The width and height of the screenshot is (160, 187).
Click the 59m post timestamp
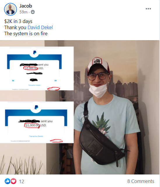pos(24,12)
